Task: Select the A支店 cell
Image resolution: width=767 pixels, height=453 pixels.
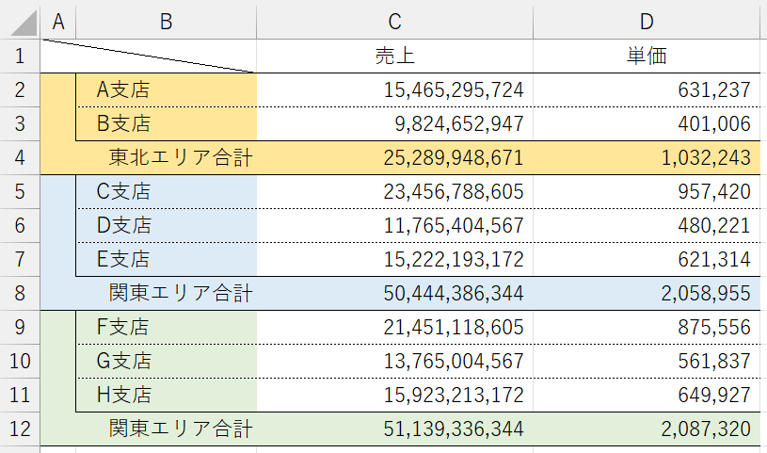Action: (166, 90)
